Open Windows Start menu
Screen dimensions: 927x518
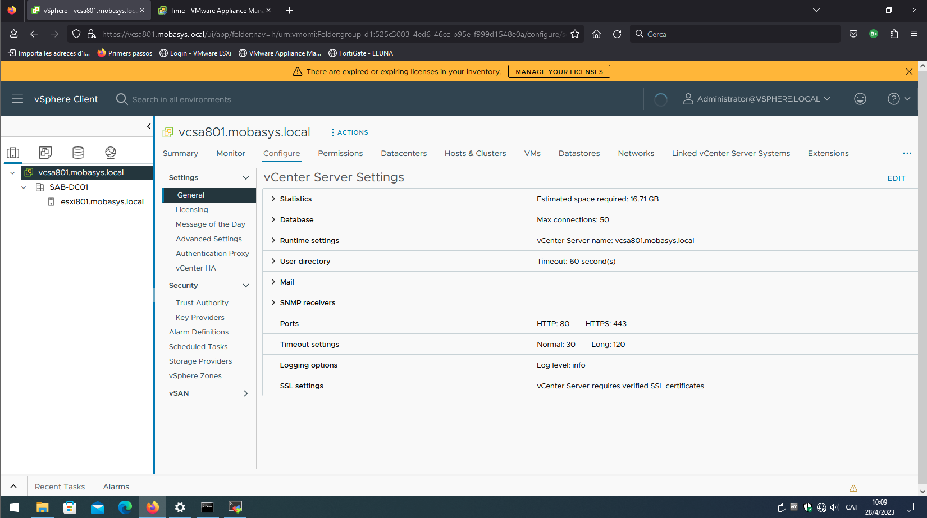(x=14, y=507)
